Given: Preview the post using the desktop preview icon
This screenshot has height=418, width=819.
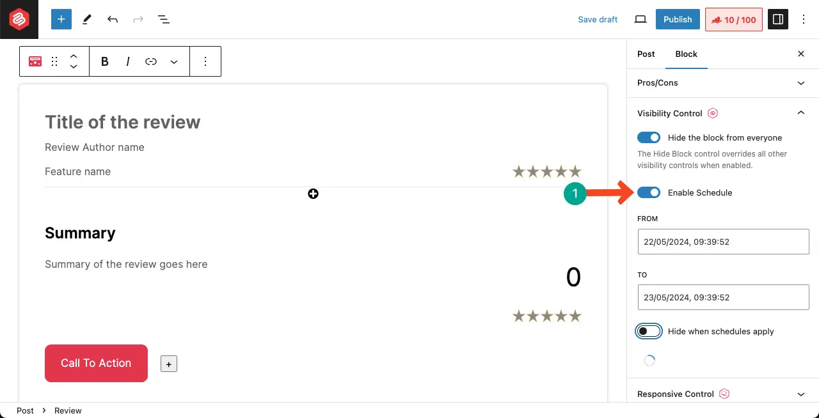Looking at the screenshot, I should click(x=640, y=19).
